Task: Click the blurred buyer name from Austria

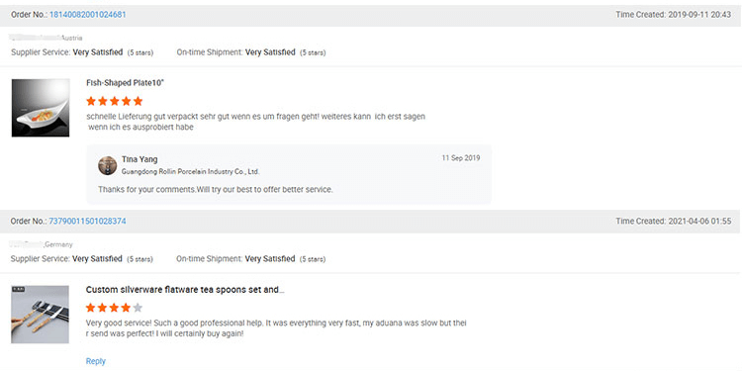Action: 34,38
